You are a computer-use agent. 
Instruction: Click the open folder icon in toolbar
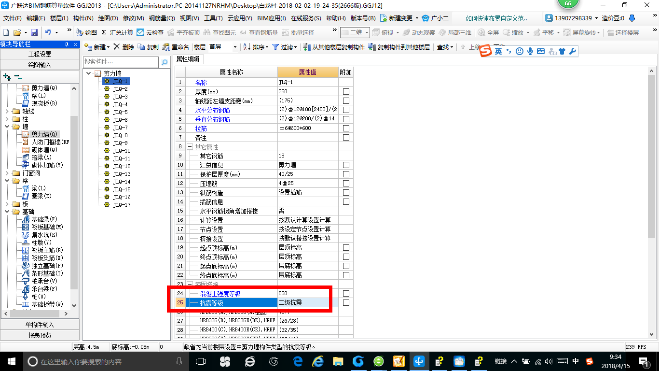(x=17, y=32)
